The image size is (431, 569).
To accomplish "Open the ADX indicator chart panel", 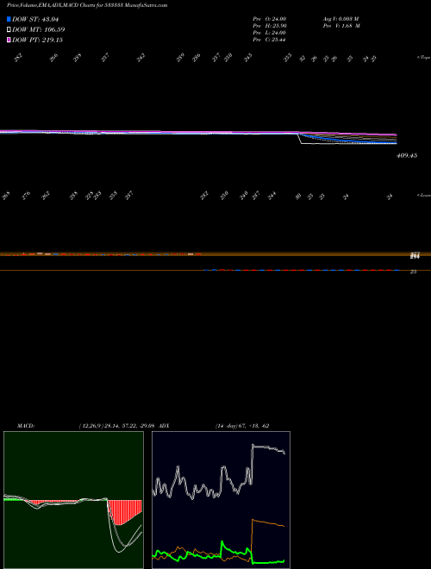I will 221,500.
